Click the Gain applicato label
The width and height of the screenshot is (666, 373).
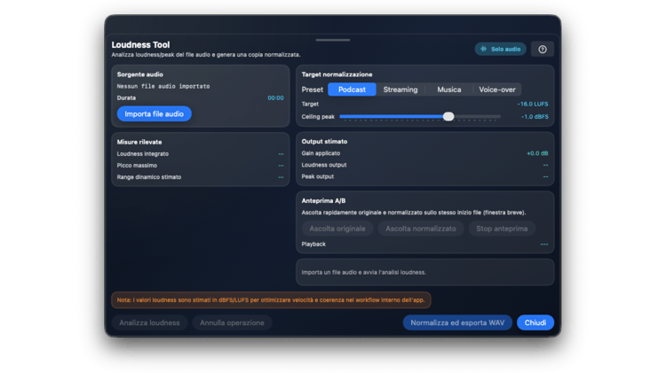321,153
